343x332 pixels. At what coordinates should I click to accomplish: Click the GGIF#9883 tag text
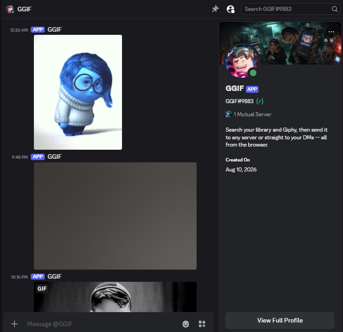click(x=240, y=101)
